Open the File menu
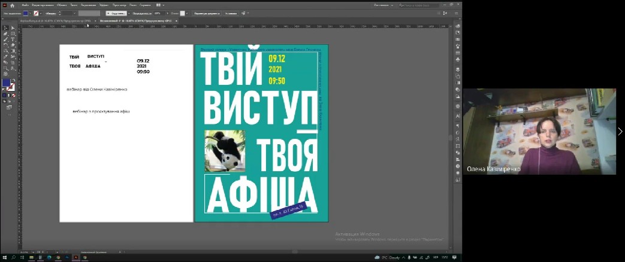This screenshot has height=262, width=625. coord(26,5)
